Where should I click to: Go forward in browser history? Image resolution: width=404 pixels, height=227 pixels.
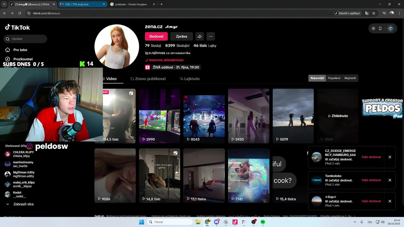[x=12, y=13]
